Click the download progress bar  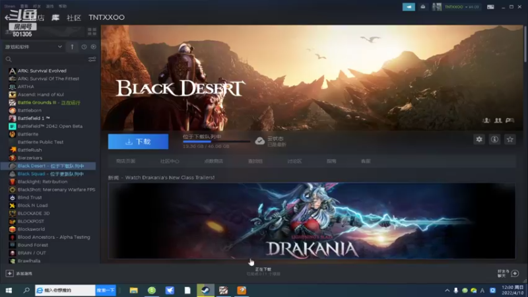click(x=216, y=142)
